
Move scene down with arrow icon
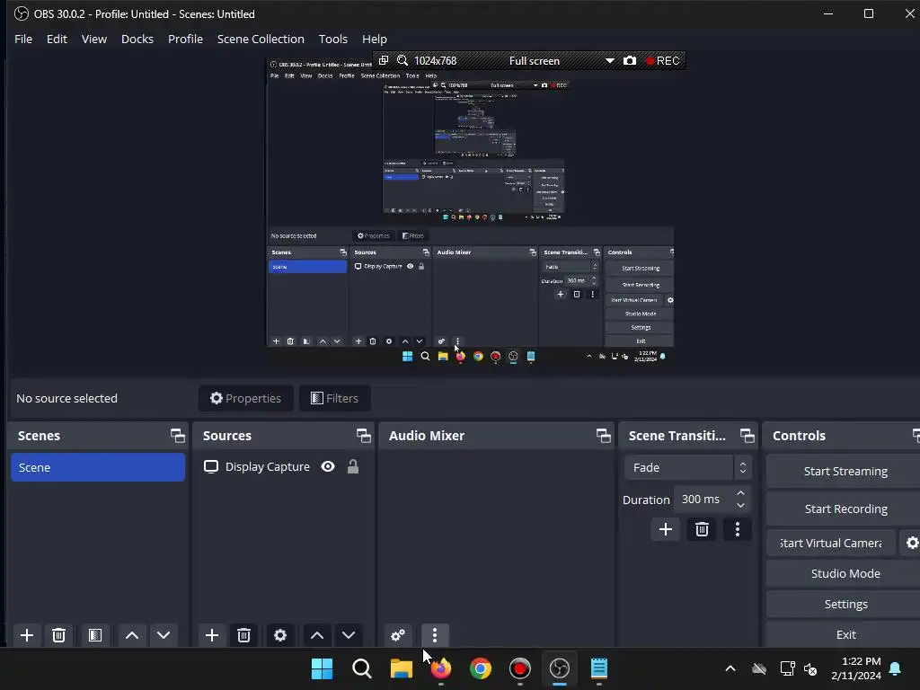164,635
